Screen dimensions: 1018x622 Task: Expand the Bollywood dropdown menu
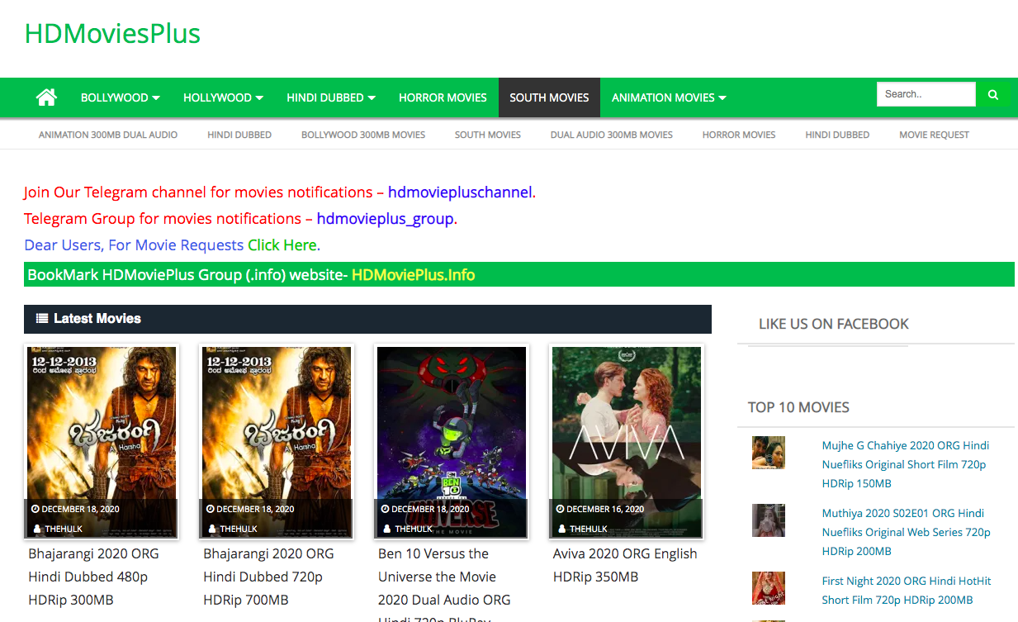tap(120, 97)
